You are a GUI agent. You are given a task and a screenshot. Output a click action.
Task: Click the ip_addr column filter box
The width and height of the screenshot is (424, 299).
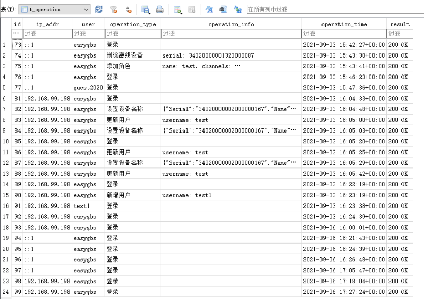(x=47, y=34)
